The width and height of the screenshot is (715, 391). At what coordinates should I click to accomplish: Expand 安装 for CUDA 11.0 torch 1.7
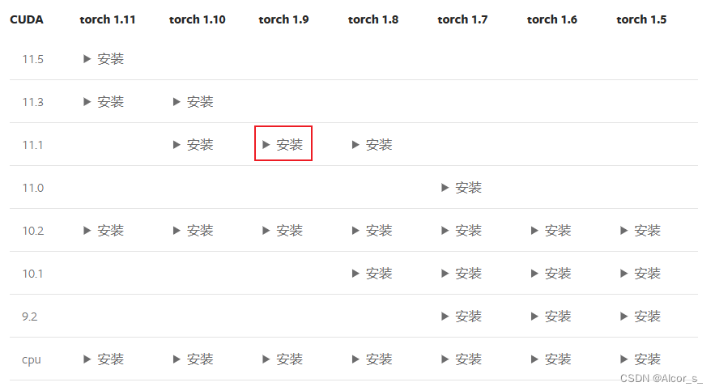462,188
